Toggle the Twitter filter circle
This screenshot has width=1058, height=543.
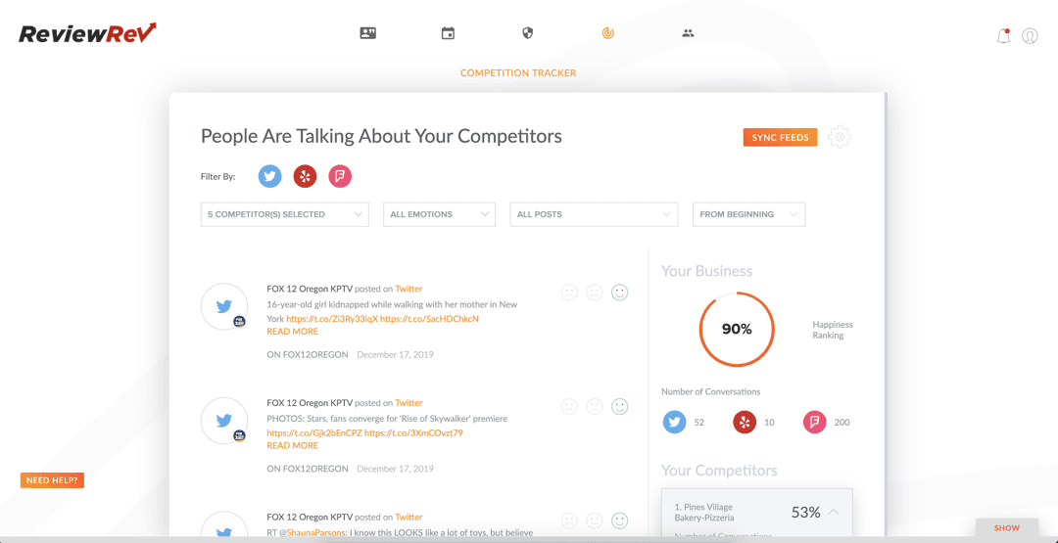tap(270, 176)
